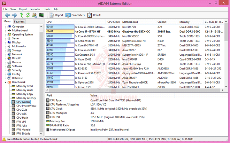Click the green Up arrow toolbar icon

click(x=22, y=15)
